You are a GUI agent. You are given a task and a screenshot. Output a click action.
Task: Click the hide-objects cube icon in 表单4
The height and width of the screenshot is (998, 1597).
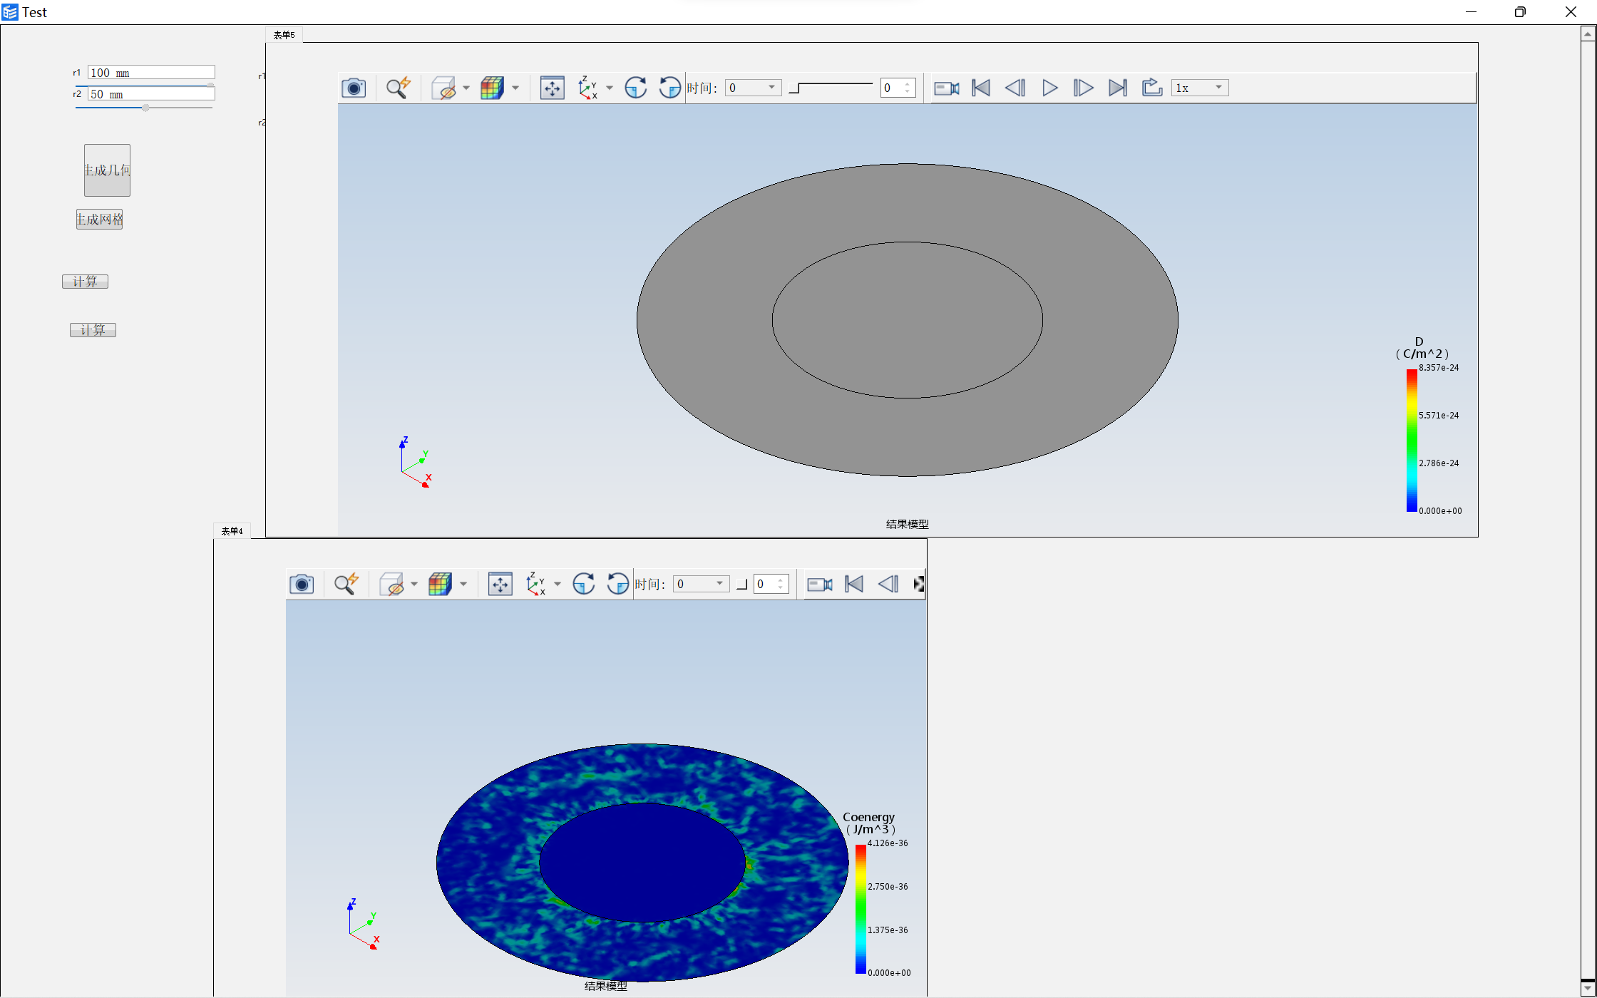tap(391, 584)
